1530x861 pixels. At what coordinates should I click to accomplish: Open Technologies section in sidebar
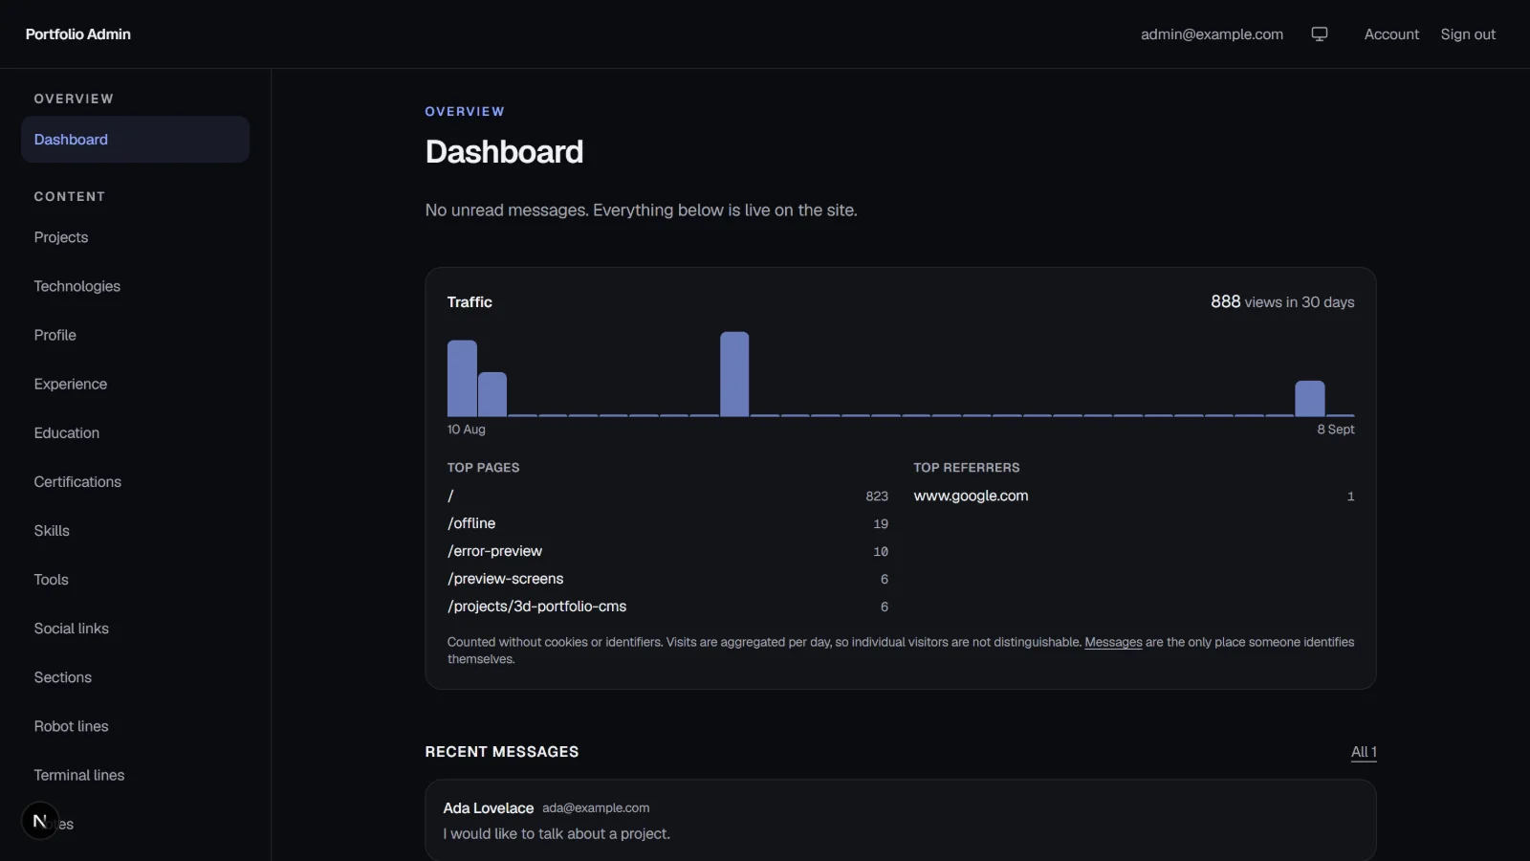click(x=77, y=286)
